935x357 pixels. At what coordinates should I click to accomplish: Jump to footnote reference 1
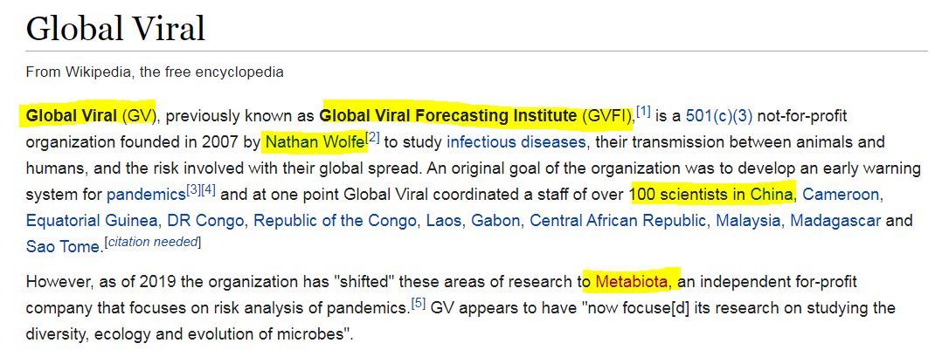point(643,111)
